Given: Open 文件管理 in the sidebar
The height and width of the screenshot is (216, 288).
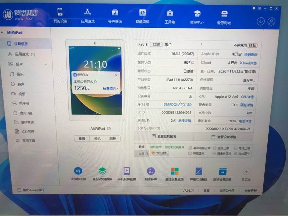Looking at the screenshot, I should pos(25,131).
